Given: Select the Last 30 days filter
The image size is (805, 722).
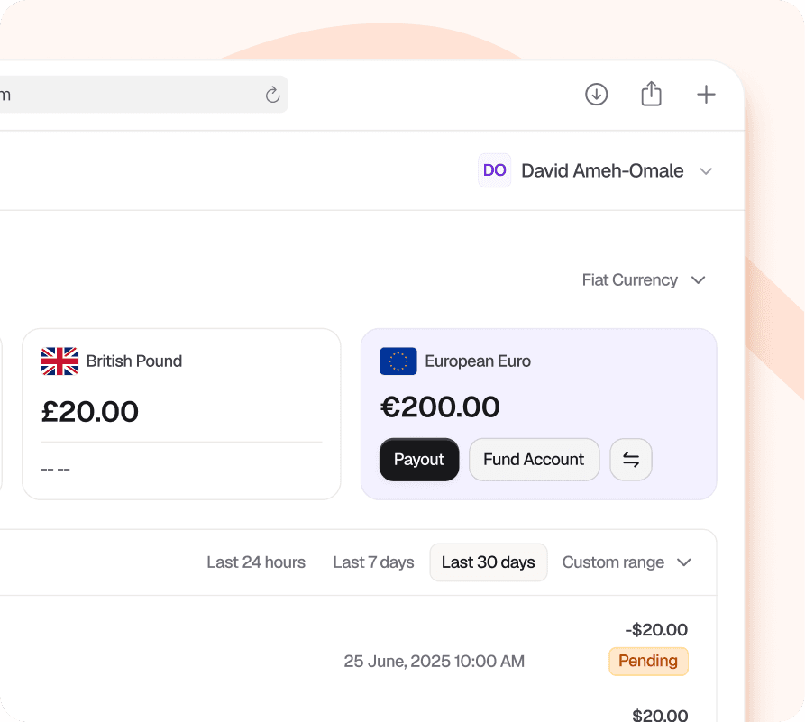Looking at the screenshot, I should pyautogui.click(x=488, y=562).
